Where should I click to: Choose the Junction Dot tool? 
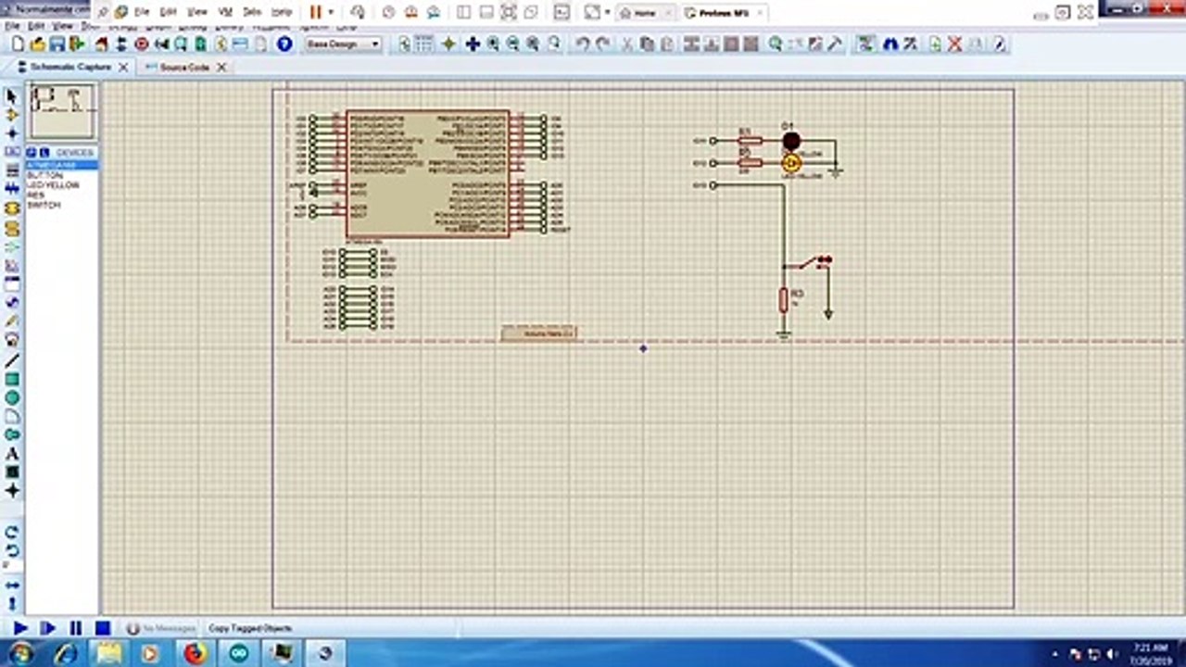[x=12, y=133]
